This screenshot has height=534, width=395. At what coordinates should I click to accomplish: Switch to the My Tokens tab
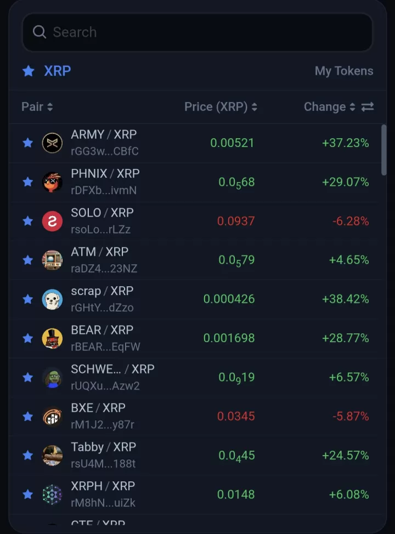343,71
